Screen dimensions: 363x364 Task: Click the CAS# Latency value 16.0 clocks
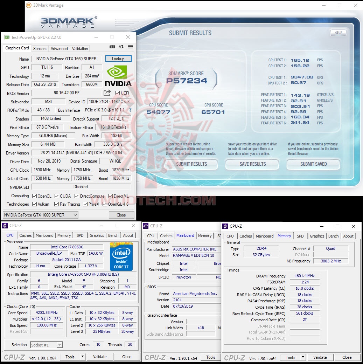click(x=305, y=288)
